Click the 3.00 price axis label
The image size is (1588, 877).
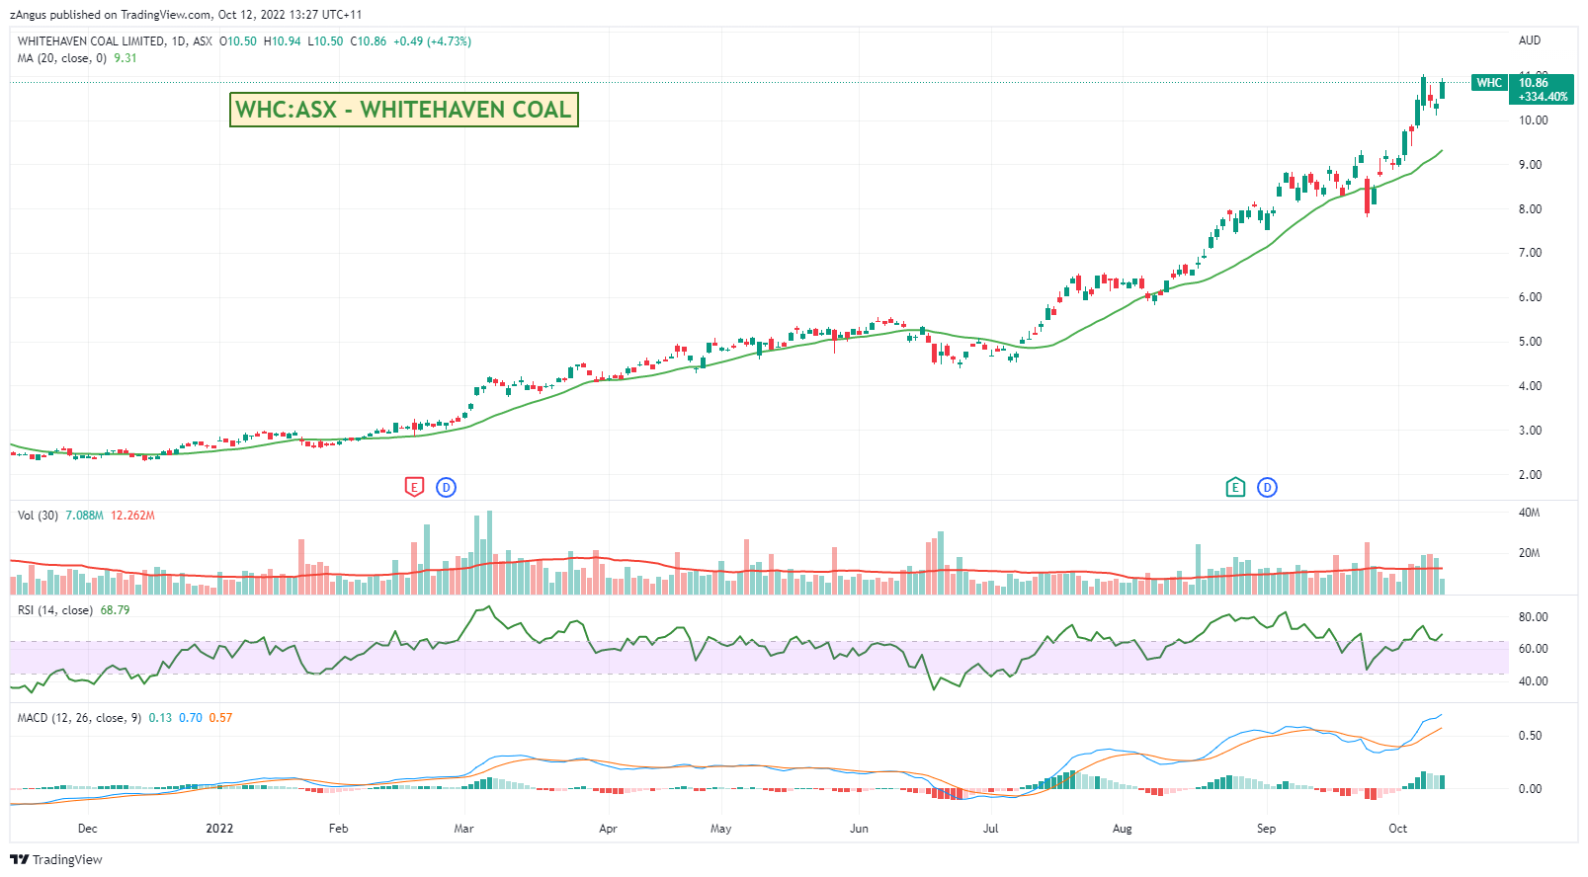click(x=1531, y=431)
